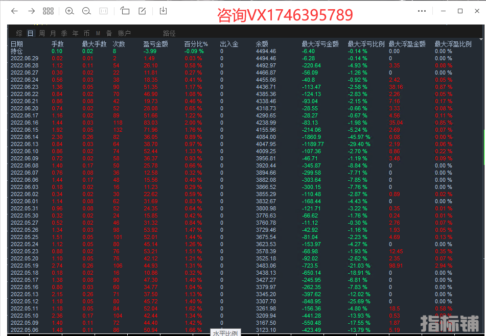Select the 月 (monthly) tab
Image resolution: width=486 pixels, height=336 pixels.
(53, 33)
